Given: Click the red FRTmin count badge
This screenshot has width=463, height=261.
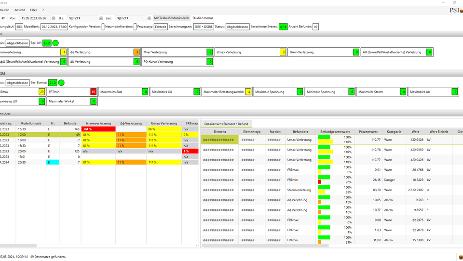Looking at the screenshot, I should (93, 92).
